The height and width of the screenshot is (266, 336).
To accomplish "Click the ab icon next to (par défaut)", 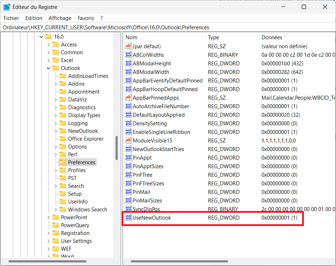I will (x=128, y=46).
